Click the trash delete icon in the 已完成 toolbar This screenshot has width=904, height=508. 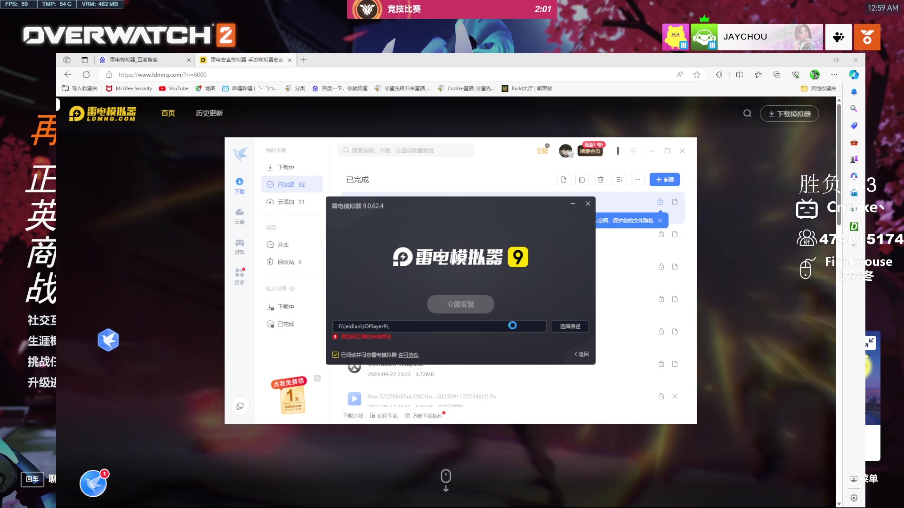pyautogui.click(x=600, y=180)
